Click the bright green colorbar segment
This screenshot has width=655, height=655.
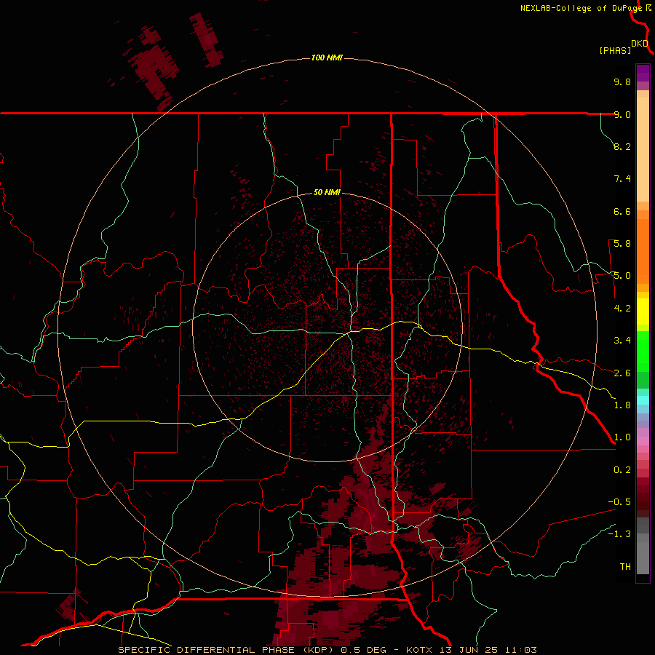pos(643,352)
